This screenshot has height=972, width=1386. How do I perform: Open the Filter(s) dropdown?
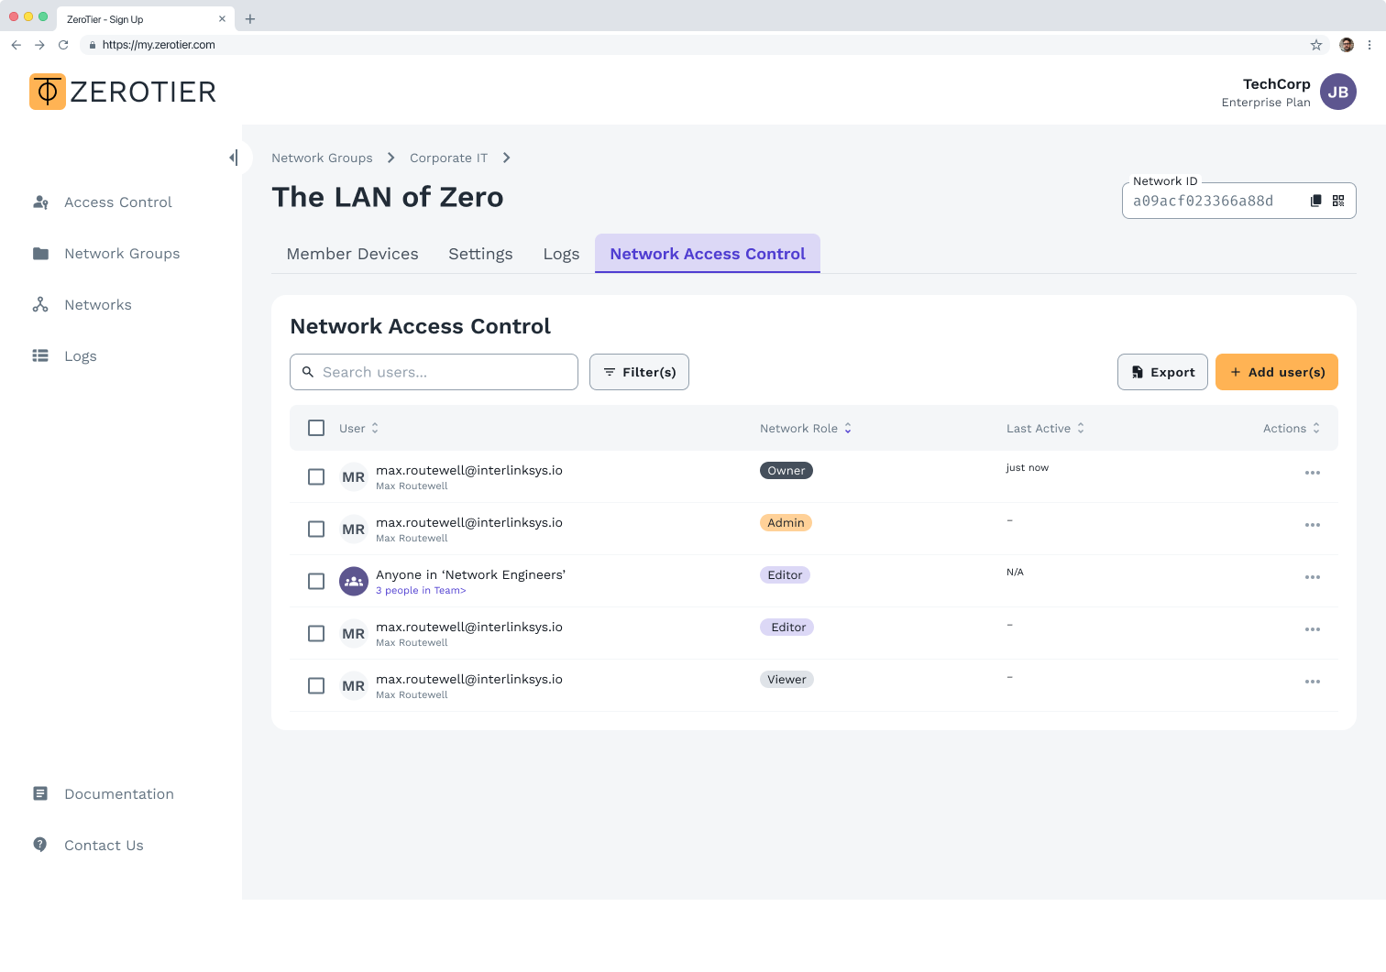(x=639, y=372)
